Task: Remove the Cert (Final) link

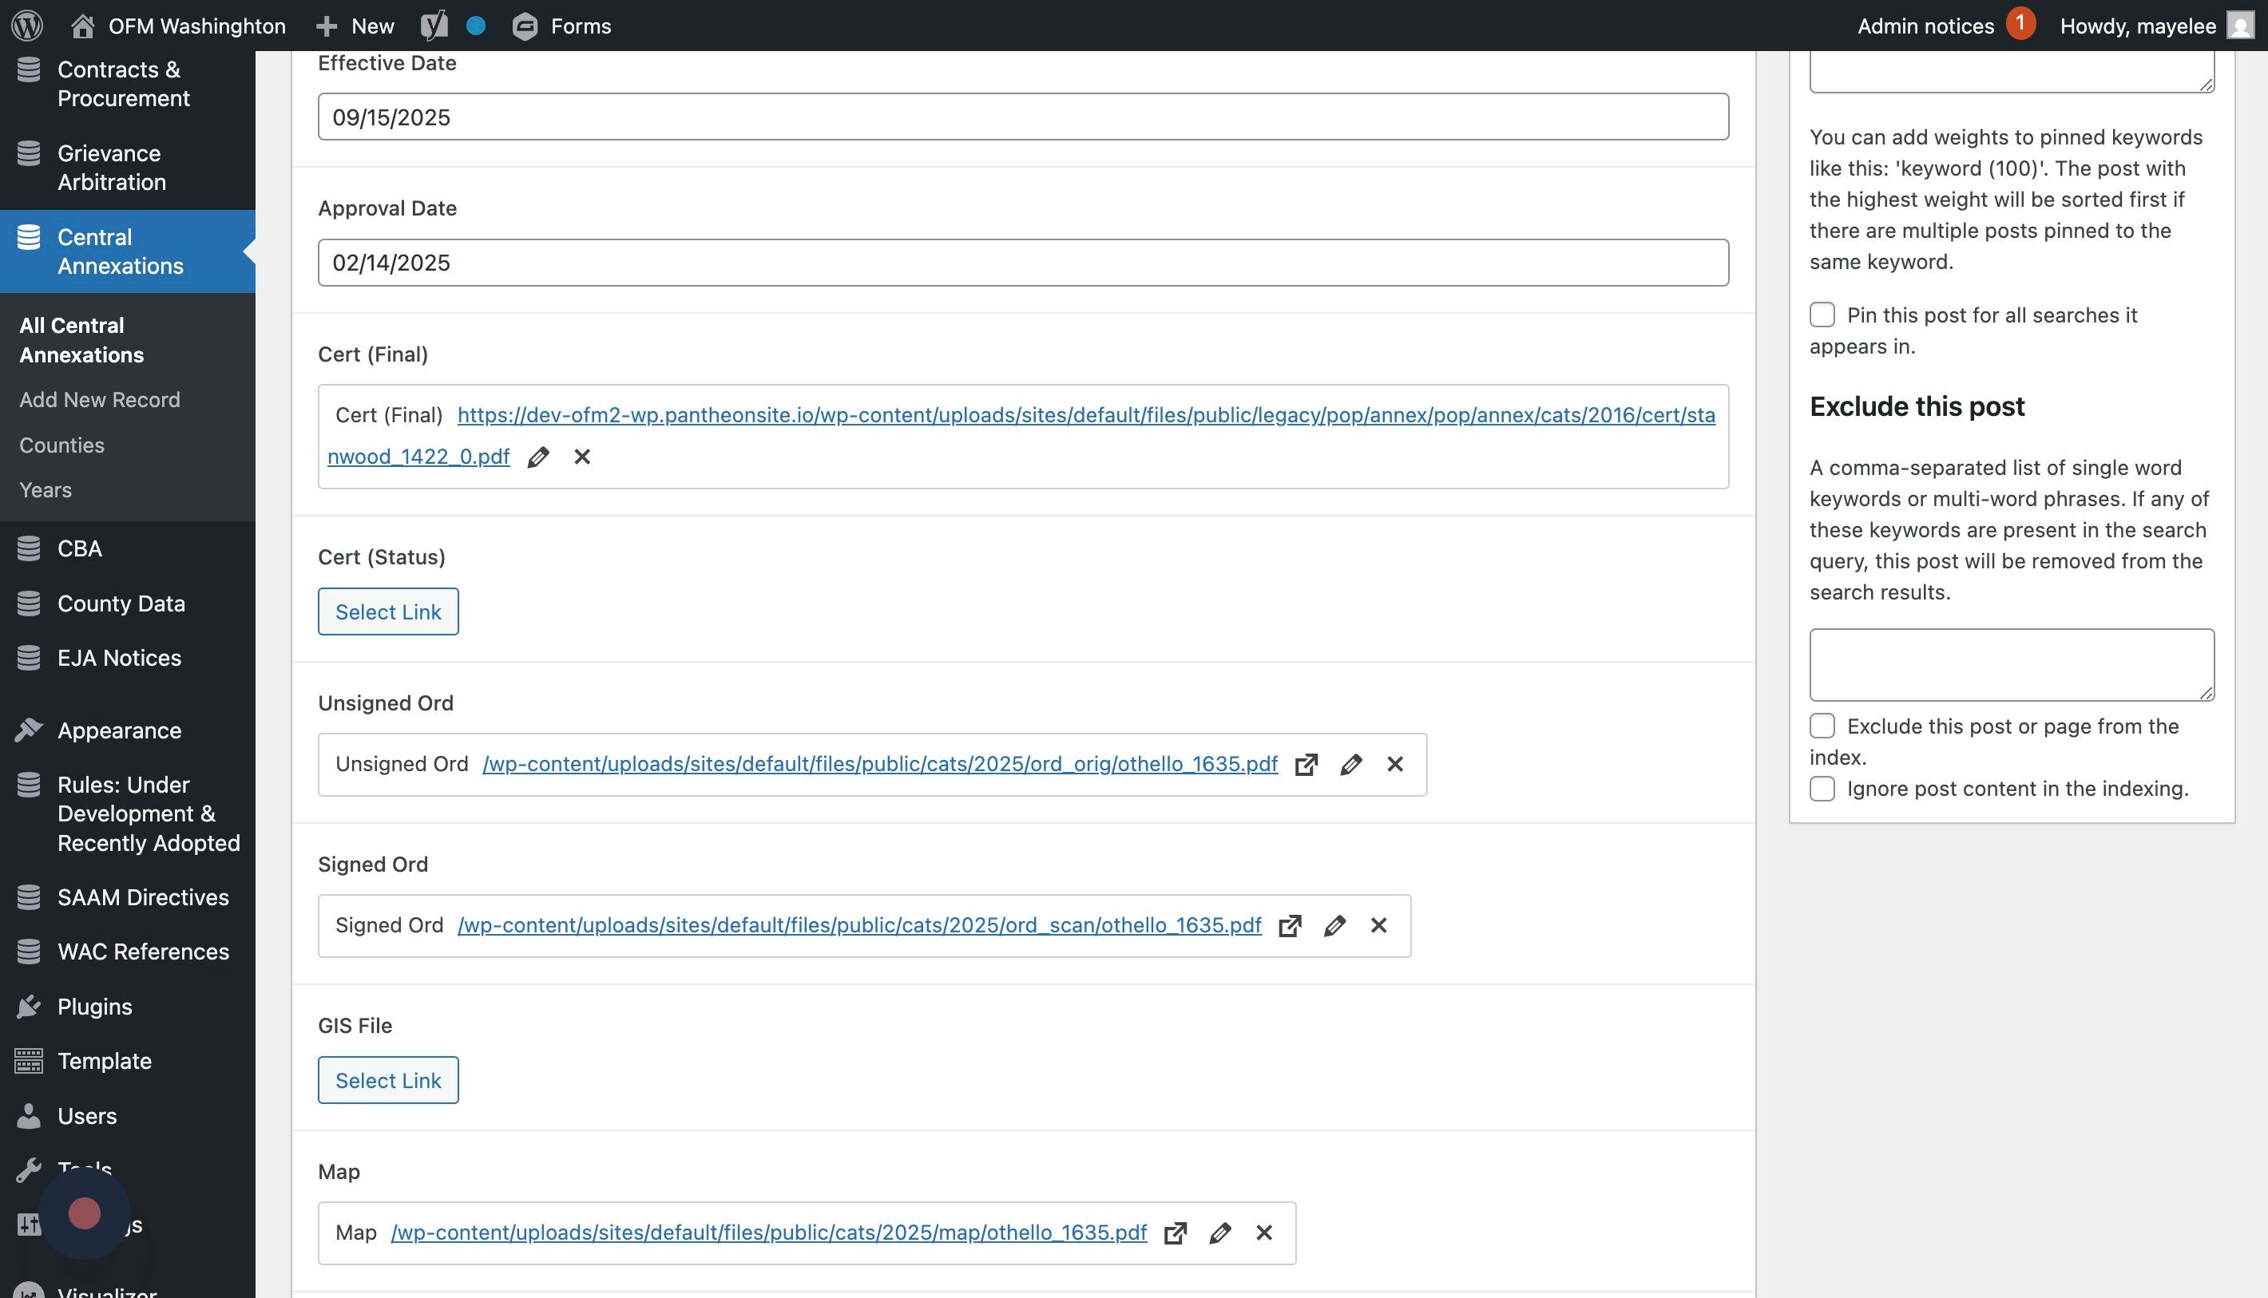Action: [582, 457]
